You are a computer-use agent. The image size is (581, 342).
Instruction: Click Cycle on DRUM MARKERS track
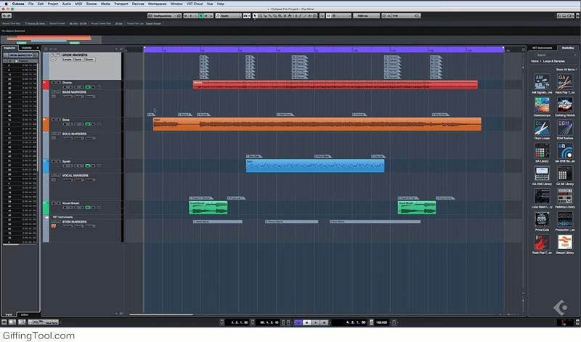78,60
